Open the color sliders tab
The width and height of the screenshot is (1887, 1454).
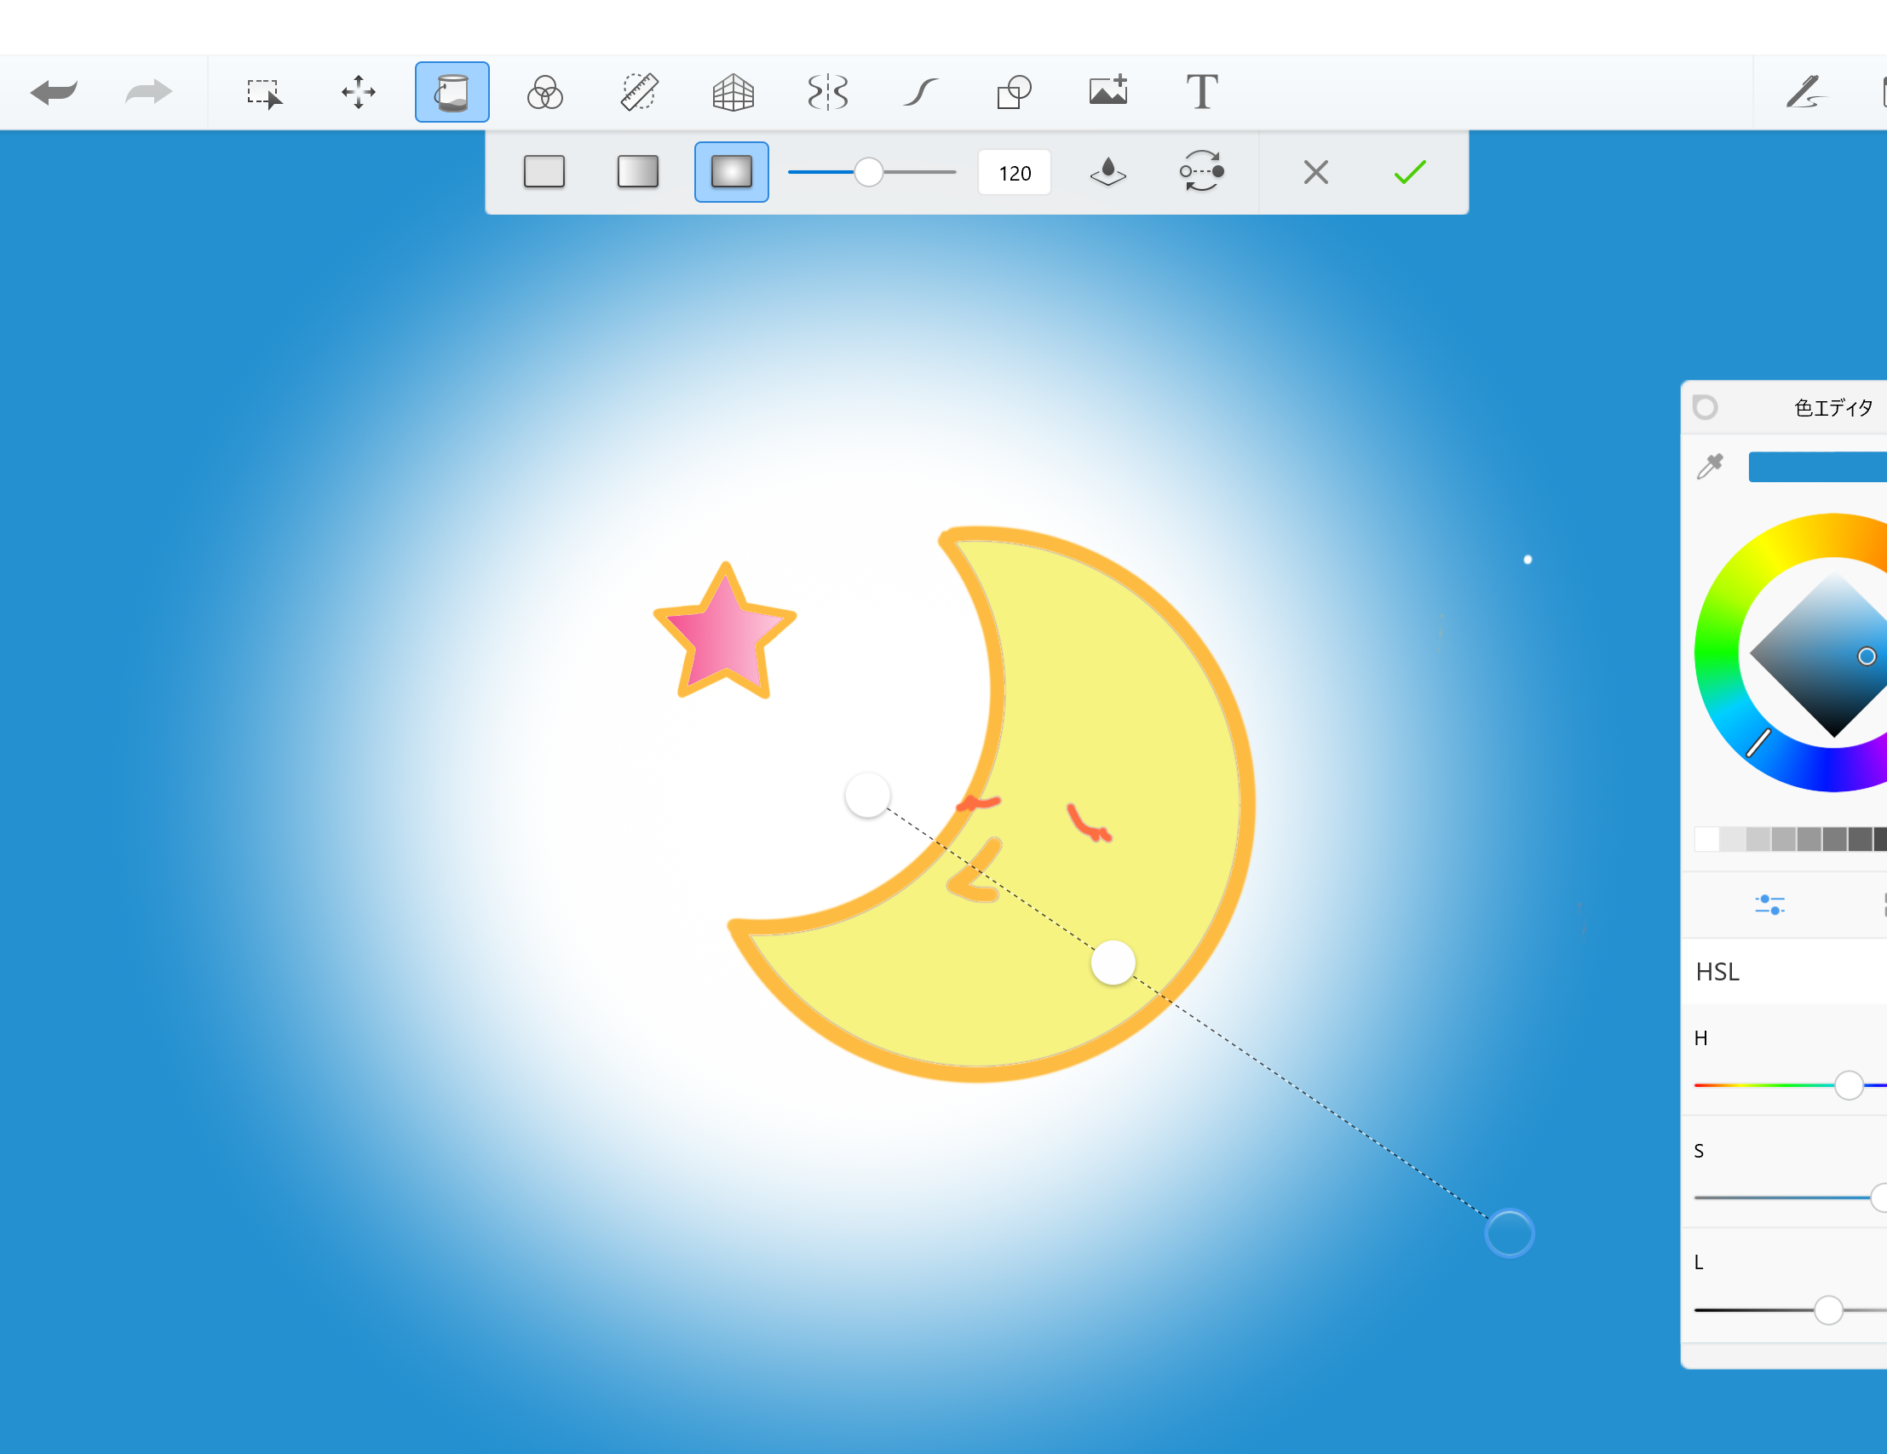coord(1769,904)
